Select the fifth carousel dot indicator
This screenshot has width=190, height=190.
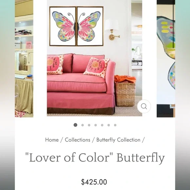102,125
